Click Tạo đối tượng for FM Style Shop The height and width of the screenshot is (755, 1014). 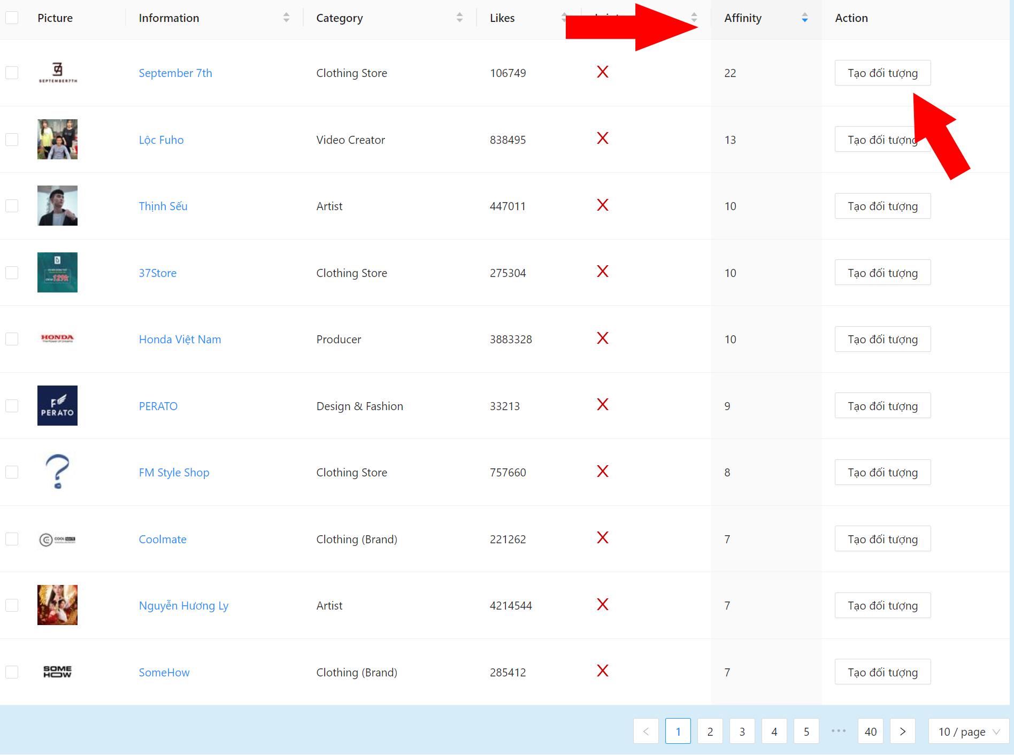tap(882, 472)
